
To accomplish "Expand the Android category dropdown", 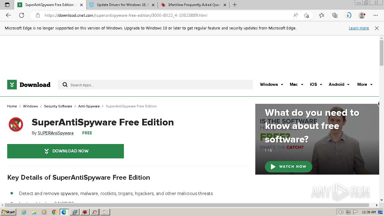I will [339, 85].
